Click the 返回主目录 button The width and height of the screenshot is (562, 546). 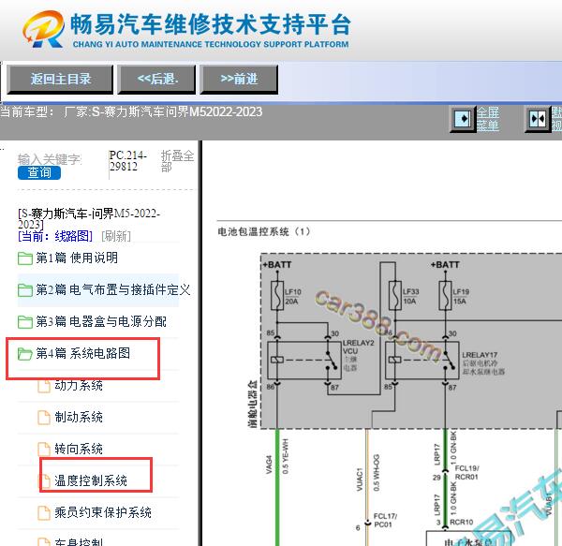click(60, 80)
